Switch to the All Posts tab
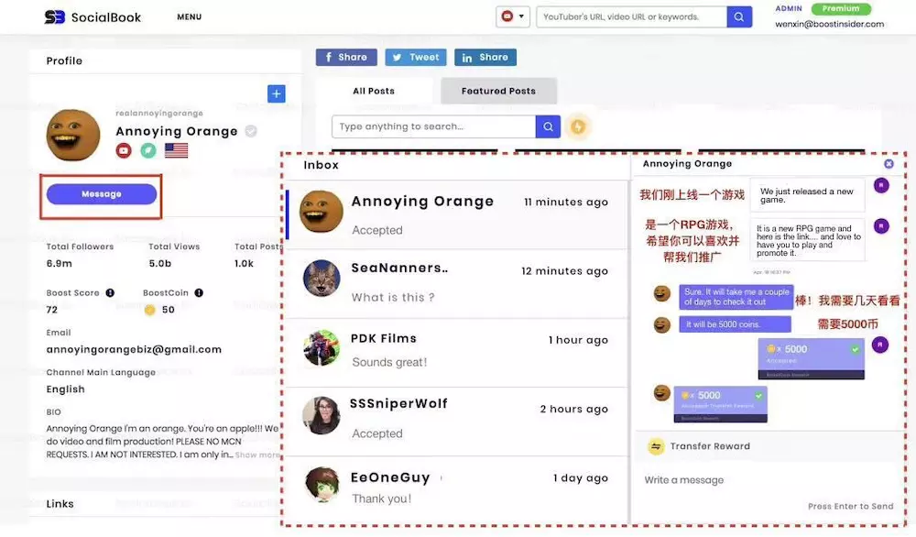Viewport: 916px width, 537px height. pyautogui.click(x=374, y=91)
